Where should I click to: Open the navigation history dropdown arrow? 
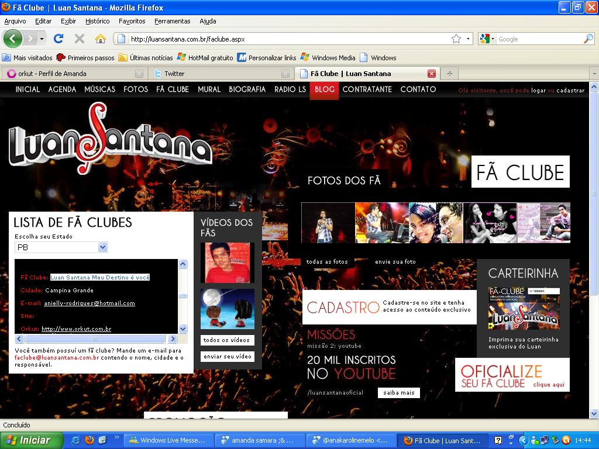42,39
